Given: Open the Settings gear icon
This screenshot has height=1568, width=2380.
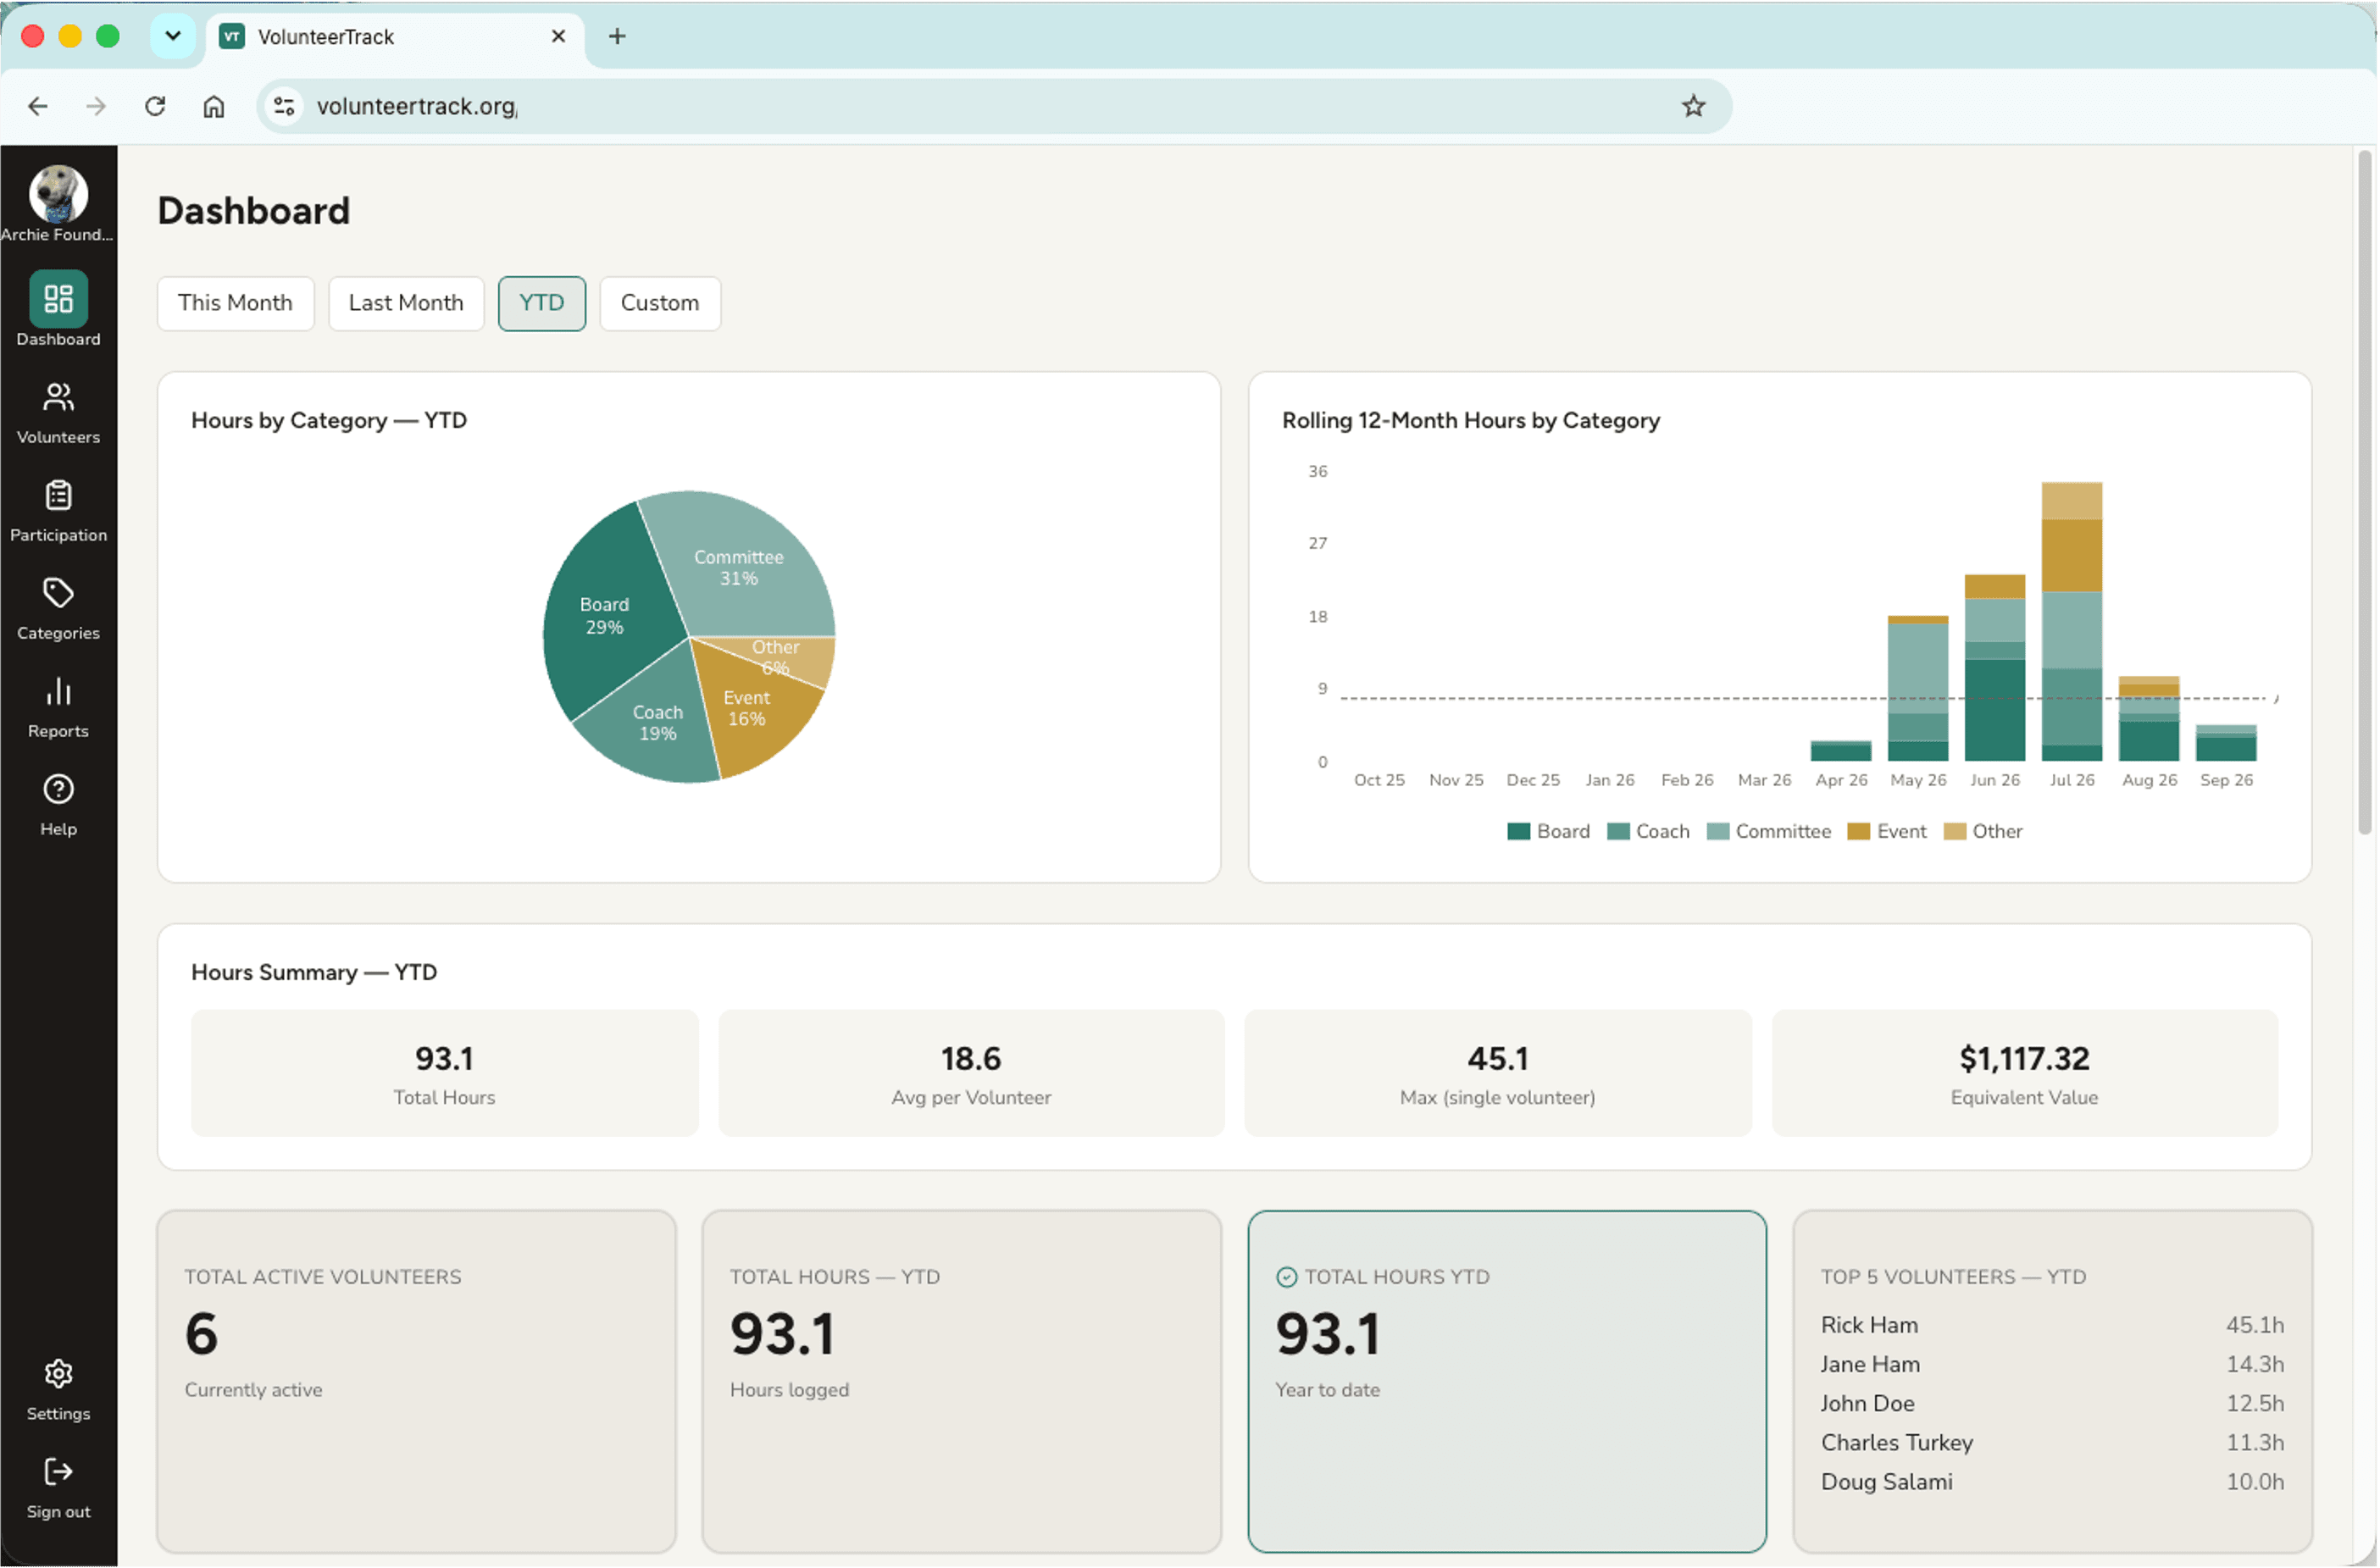Looking at the screenshot, I should pyautogui.click(x=58, y=1374).
